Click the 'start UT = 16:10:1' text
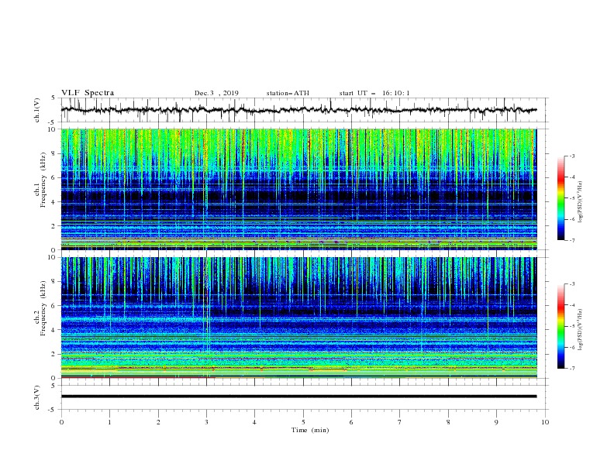Viewport: 614px width, 474px height. click(x=374, y=93)
